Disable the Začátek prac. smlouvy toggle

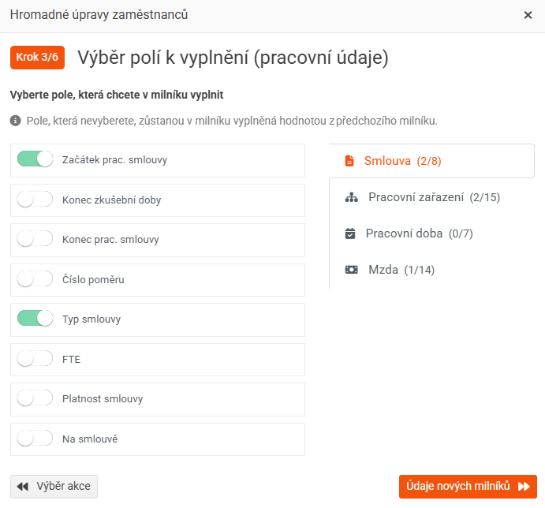click(x=35, y=159)
